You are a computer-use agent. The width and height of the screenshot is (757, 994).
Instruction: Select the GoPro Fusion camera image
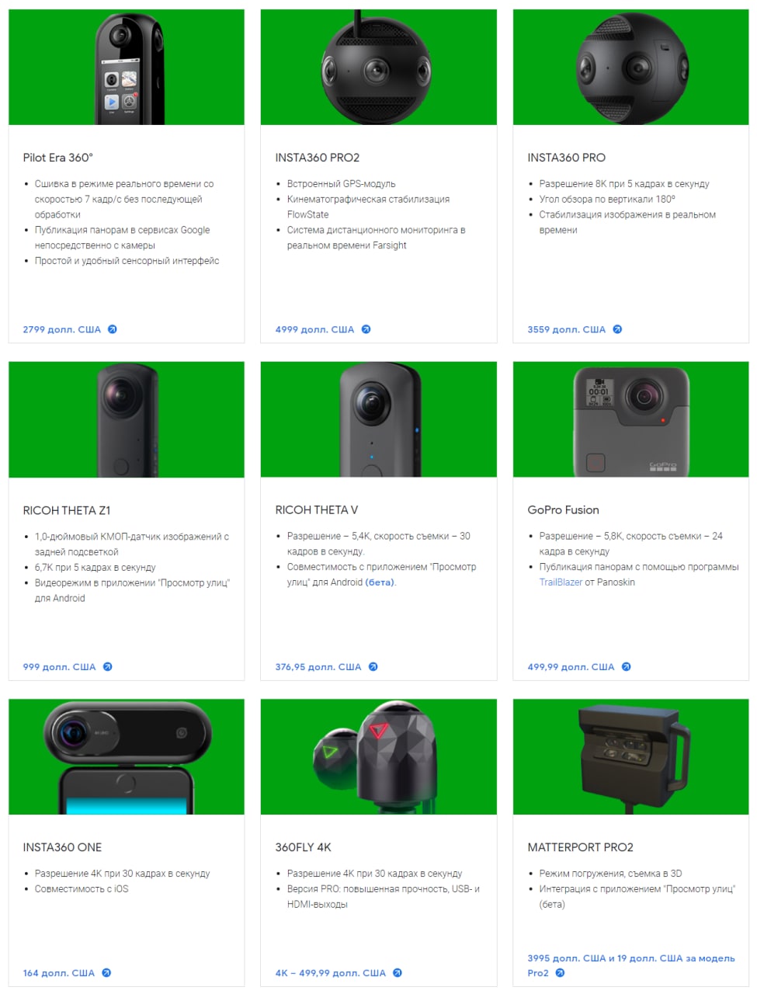coord(630,419)
